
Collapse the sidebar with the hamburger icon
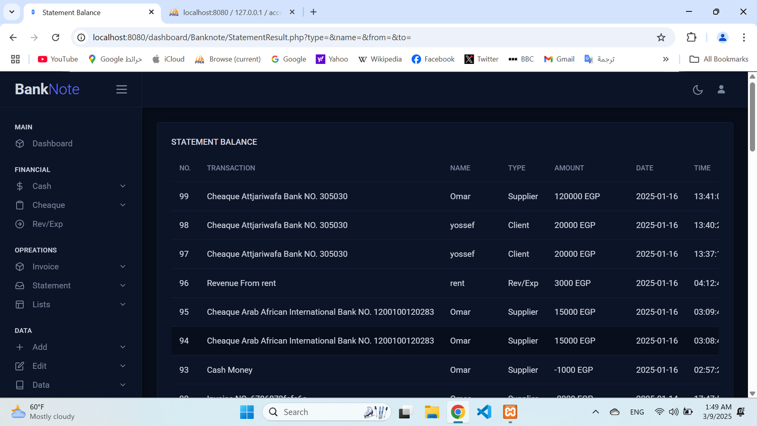pos(122,89)
